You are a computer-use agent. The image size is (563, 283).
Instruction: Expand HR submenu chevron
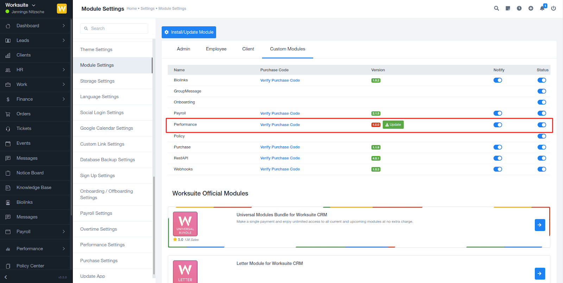[64, 70]
